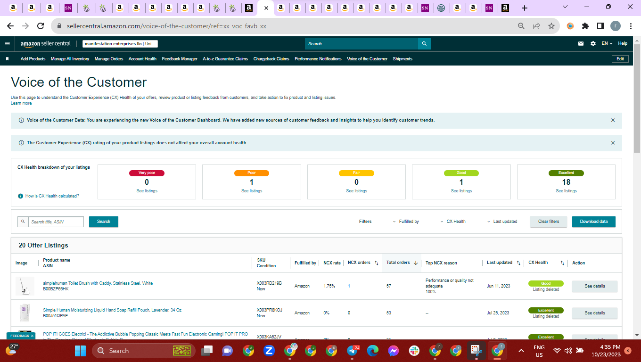The image size is (641, 362).
Task: Open the Chrome extensions puzzle icon
Action: (x=585, y=26)
